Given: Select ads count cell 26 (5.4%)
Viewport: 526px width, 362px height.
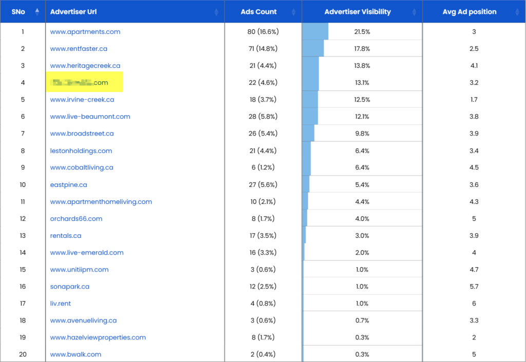Looking at the screenshot, I should click(x=263, y=134).
